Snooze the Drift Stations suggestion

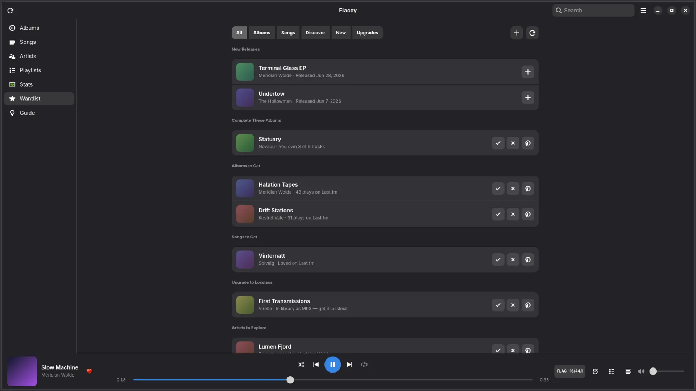(x=528, y=214)
